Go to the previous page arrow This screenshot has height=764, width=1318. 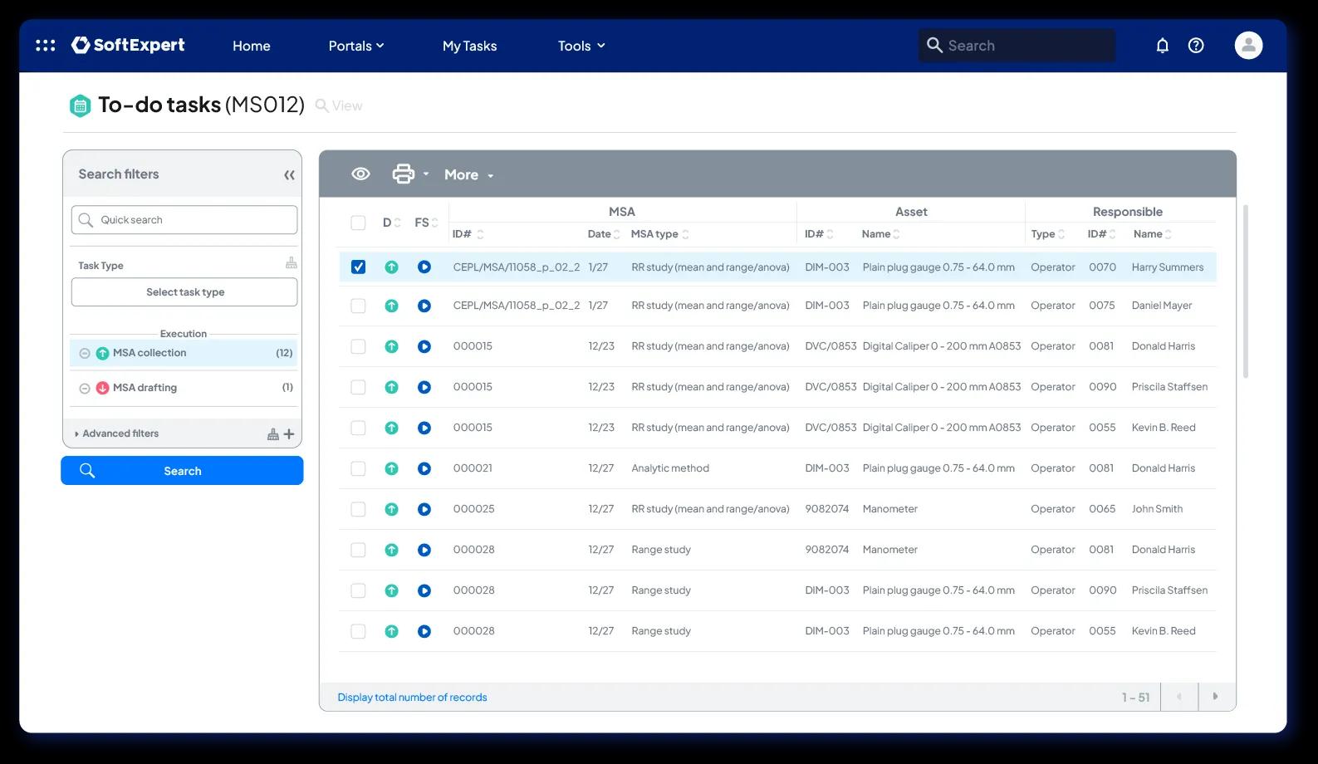(x=1178, y=697)
